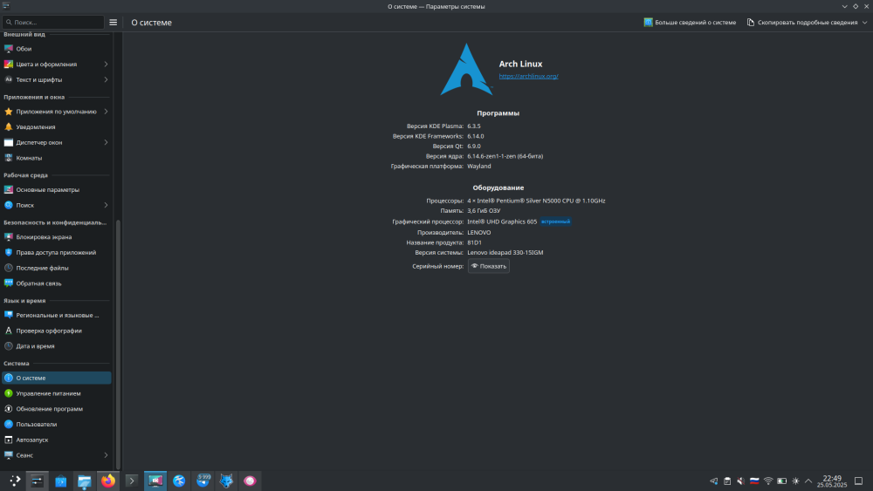Open Дата и время settings
873x491 pixels.
coord(57,346)
